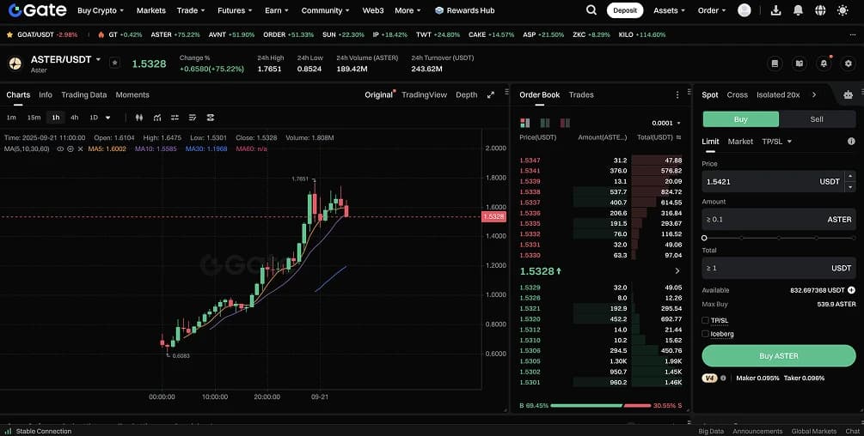This screenshot has width=864, height=436.
Task: Expand the Community dropdown
Action: pyautogui.click(x=326, y=10)
